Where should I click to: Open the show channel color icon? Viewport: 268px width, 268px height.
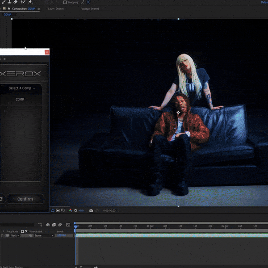70,210
